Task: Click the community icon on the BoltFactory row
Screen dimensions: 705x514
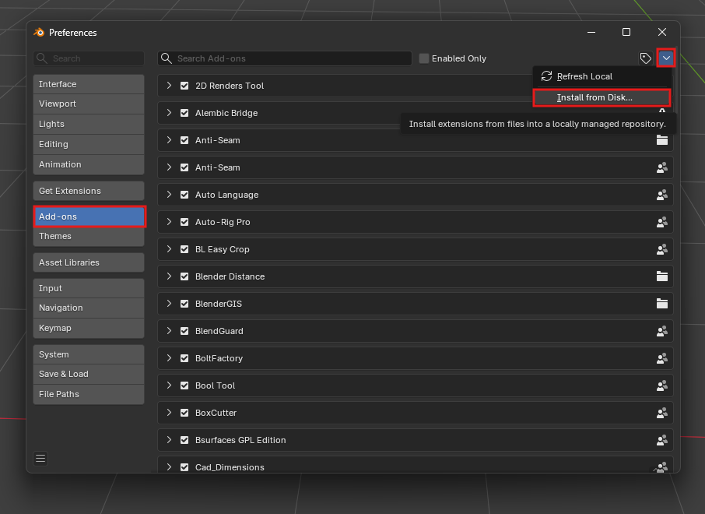Action: [x=662, y=358]
